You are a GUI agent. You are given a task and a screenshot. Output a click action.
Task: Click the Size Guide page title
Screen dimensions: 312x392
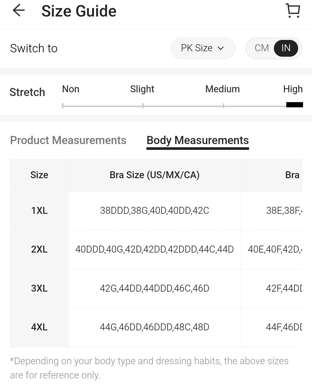pyautogui.click(x=79, y=11)
